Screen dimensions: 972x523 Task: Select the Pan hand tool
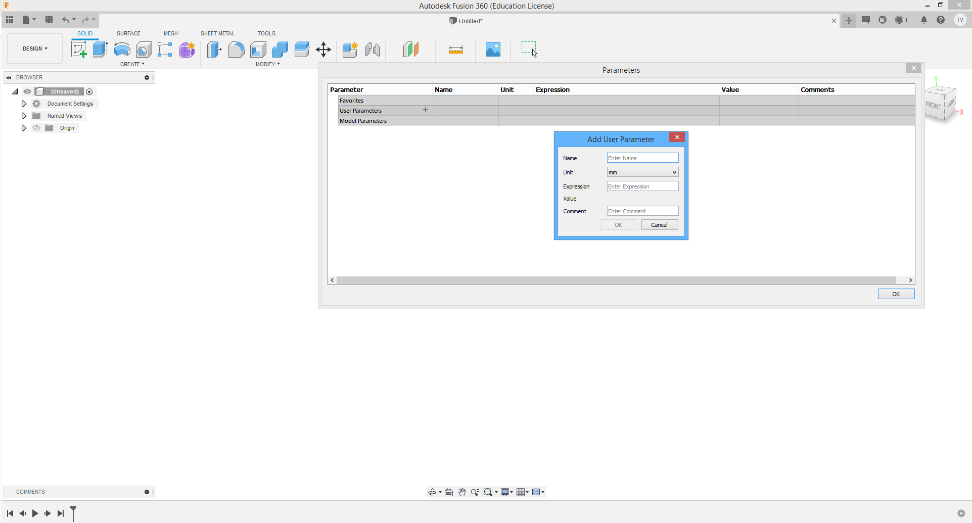pyautogui.click(x=462, y=492)
